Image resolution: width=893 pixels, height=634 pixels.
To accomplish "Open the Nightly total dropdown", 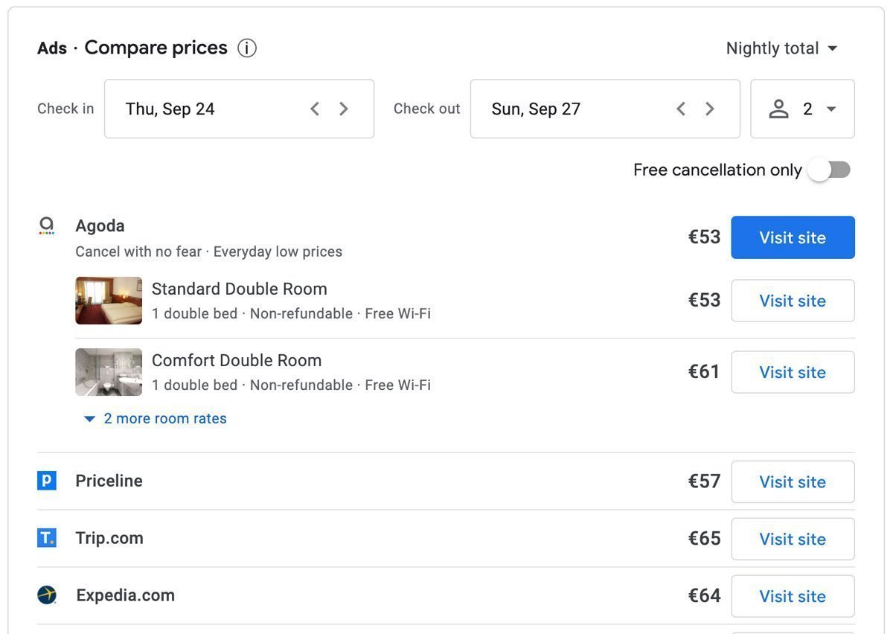I will [x=782, y=48].
